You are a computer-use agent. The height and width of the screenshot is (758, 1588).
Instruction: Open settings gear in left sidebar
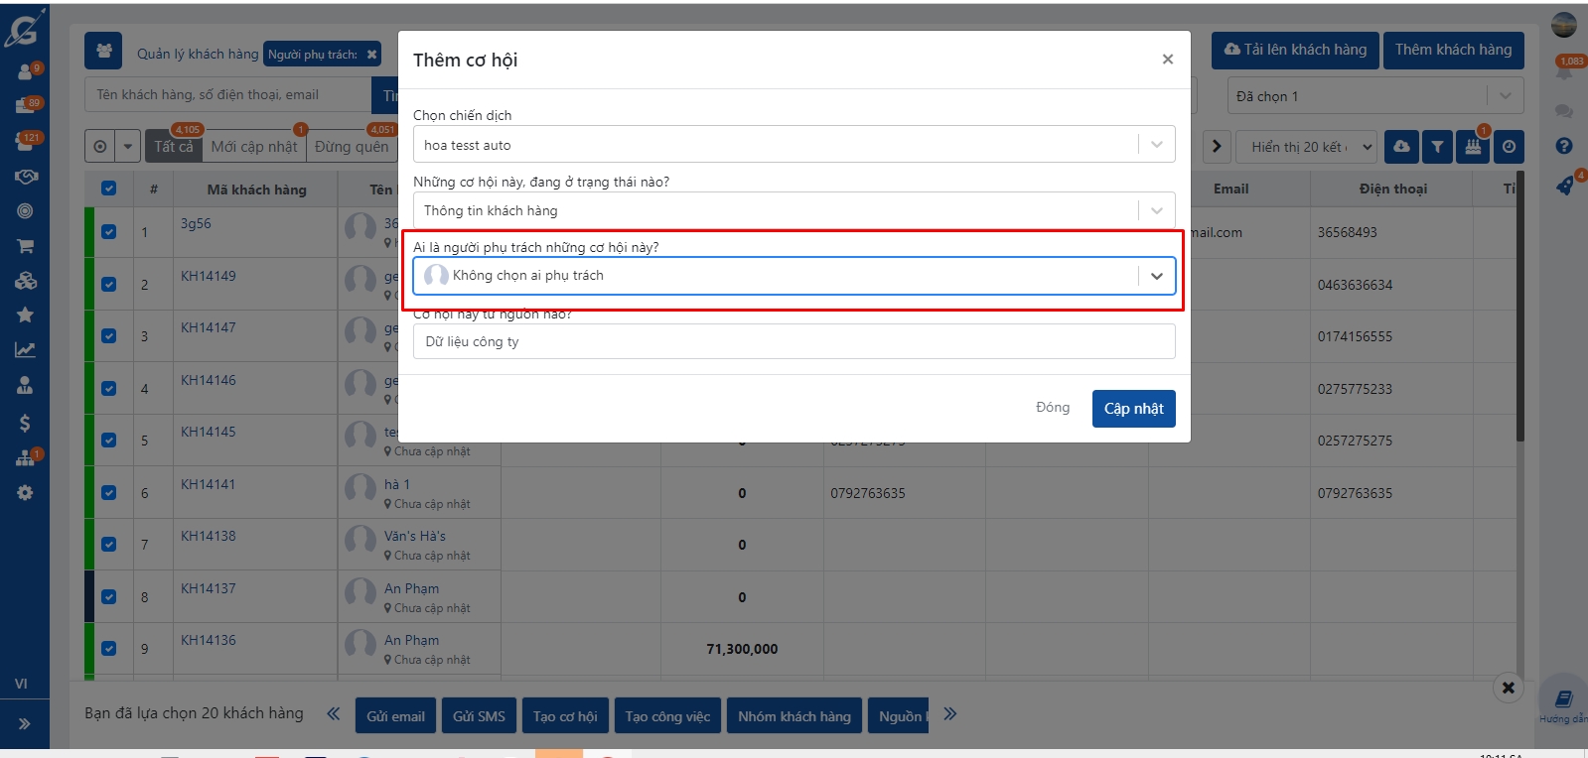pos(25,493)
